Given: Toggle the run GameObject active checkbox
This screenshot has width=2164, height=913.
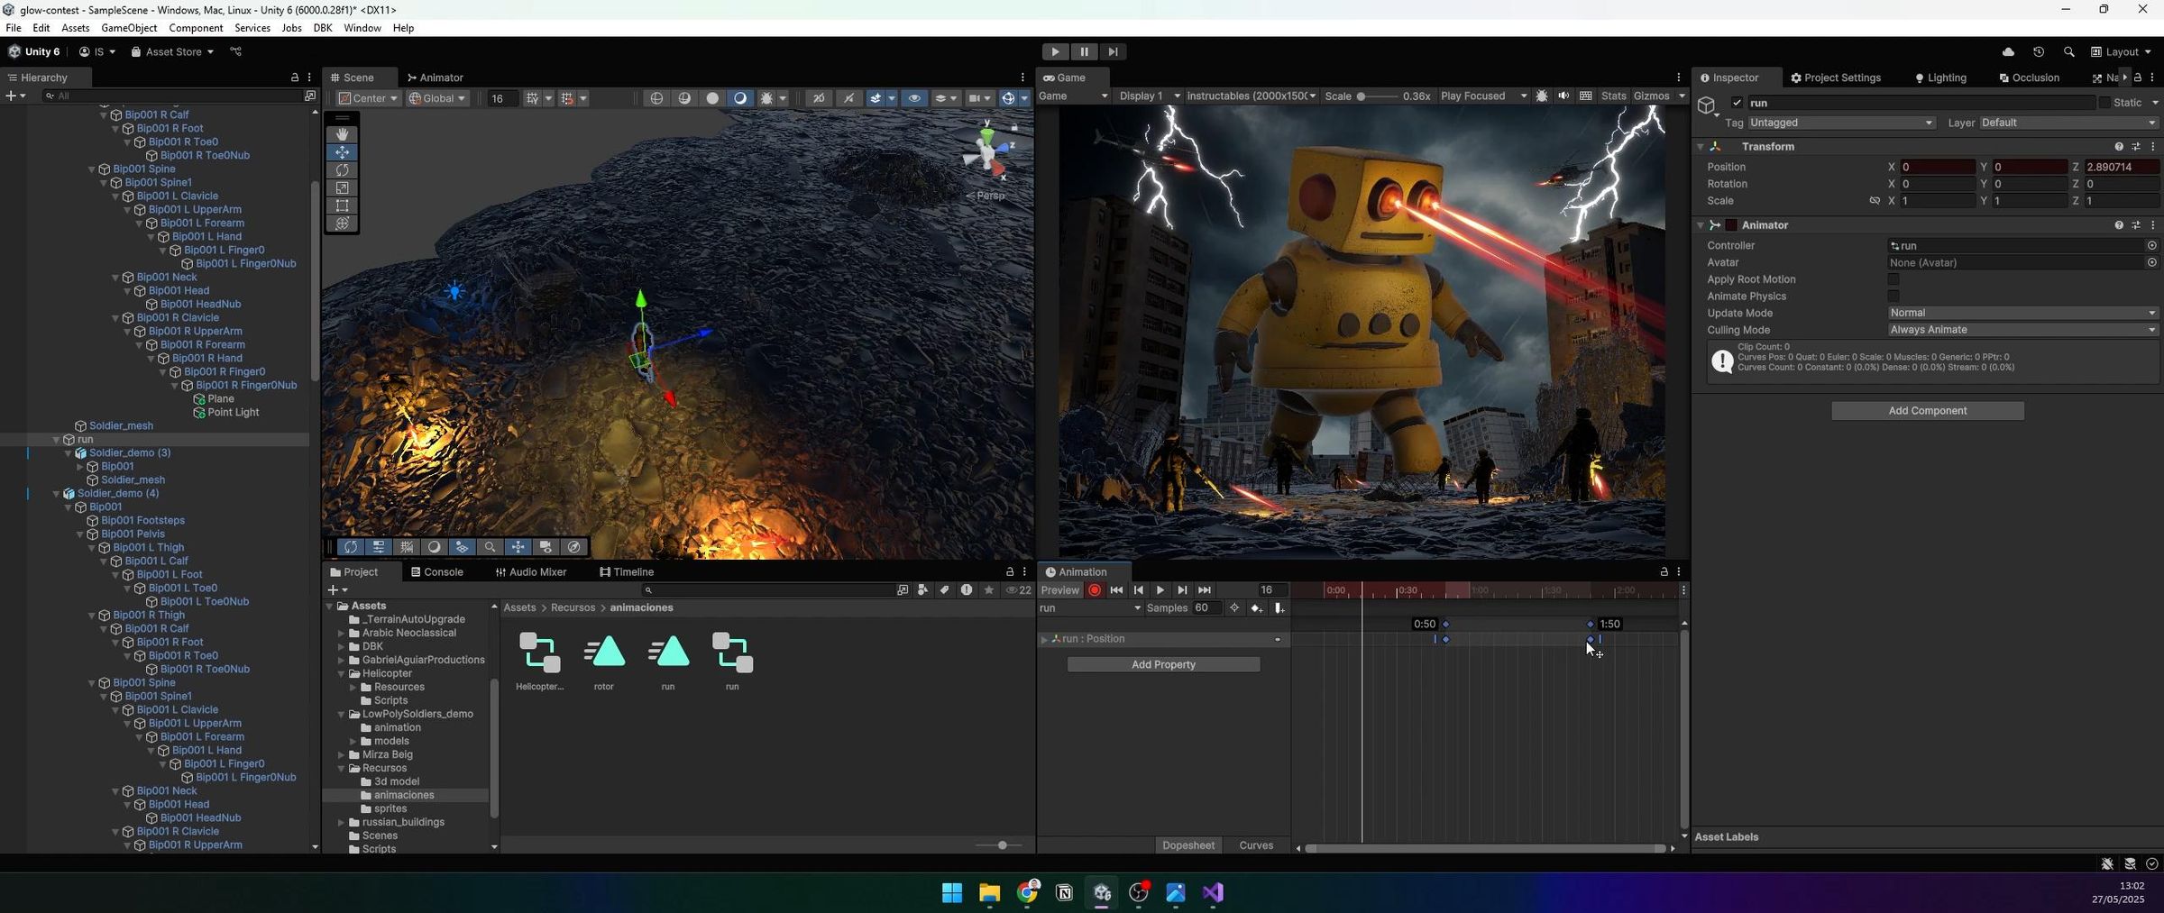Looking at the screenshot, I should click(1737, 103).
